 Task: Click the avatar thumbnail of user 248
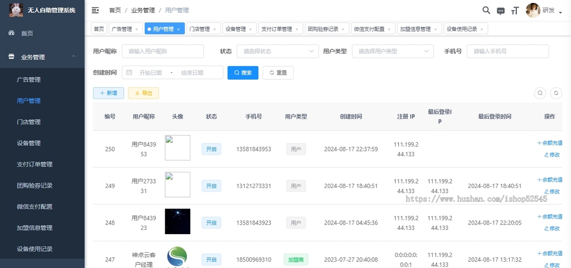[177, 221]
